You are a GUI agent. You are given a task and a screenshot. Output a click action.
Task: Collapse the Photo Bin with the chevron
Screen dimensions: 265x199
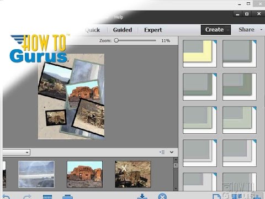pyautogui.click(x=172, y=152)
